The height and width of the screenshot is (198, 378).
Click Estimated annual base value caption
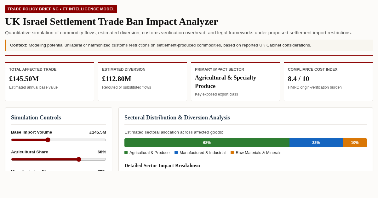(33, 87)
